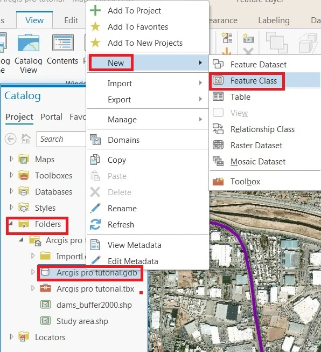321x352 pixels.
Task: Click the Mosaic Dataset icon
Action: [x=218, y=161]
